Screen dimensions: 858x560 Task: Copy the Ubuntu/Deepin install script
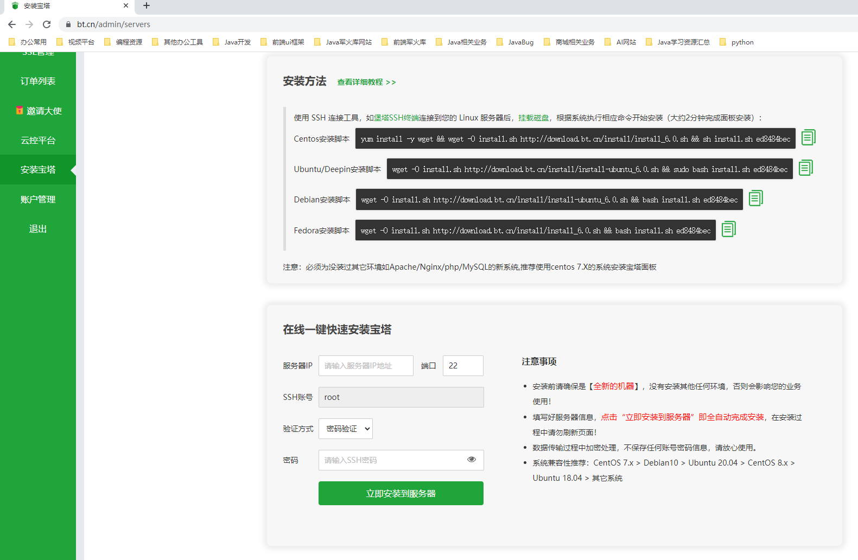pos(806,168)
